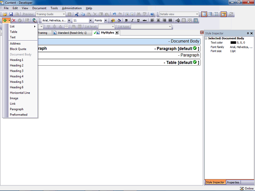
Task: Close the MyStyles tab
Action: (117, 33)
